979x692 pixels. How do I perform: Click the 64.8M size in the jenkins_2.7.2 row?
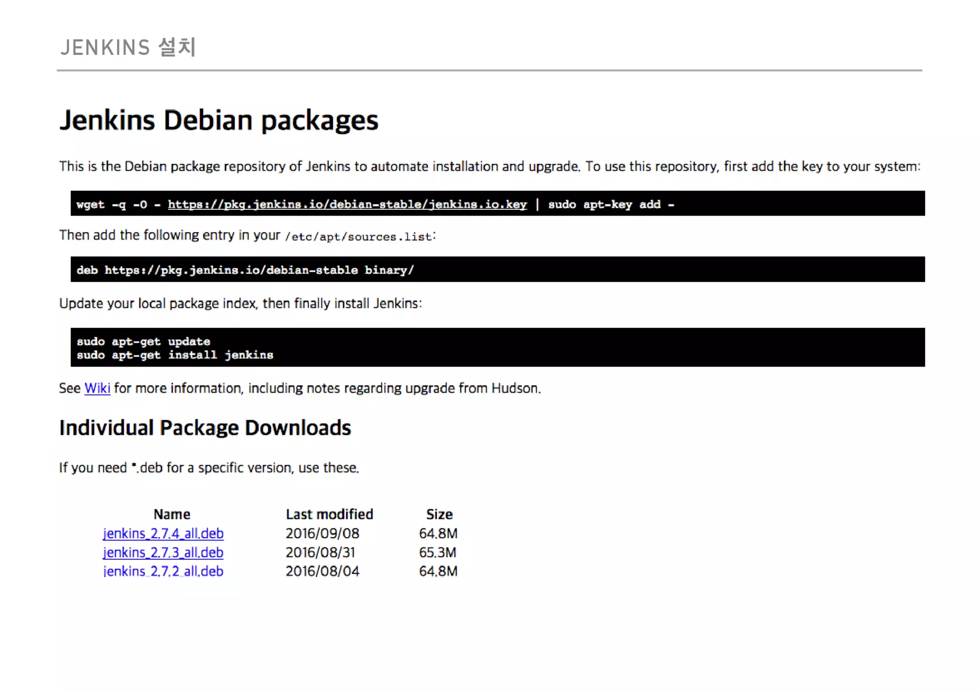click(438, 571)
